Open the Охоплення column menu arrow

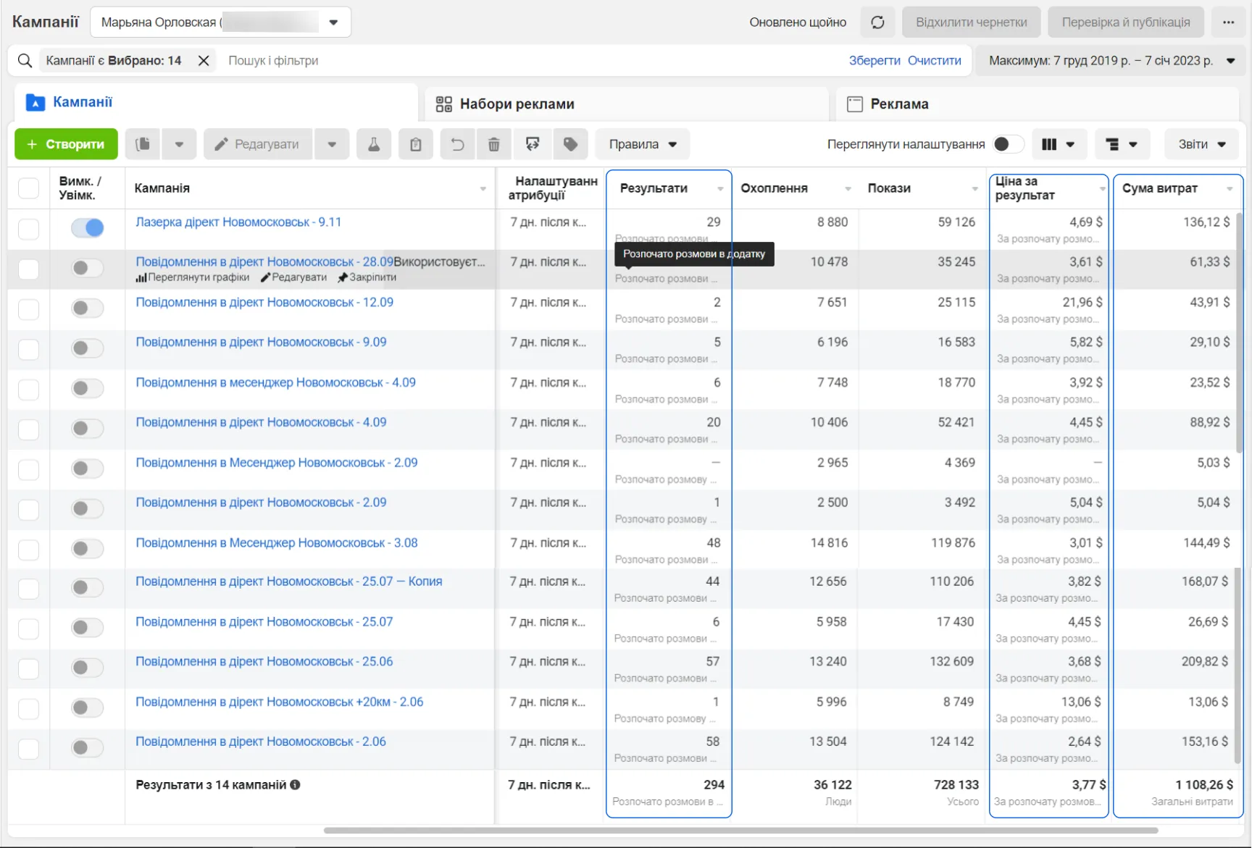(x=848, y=189)
